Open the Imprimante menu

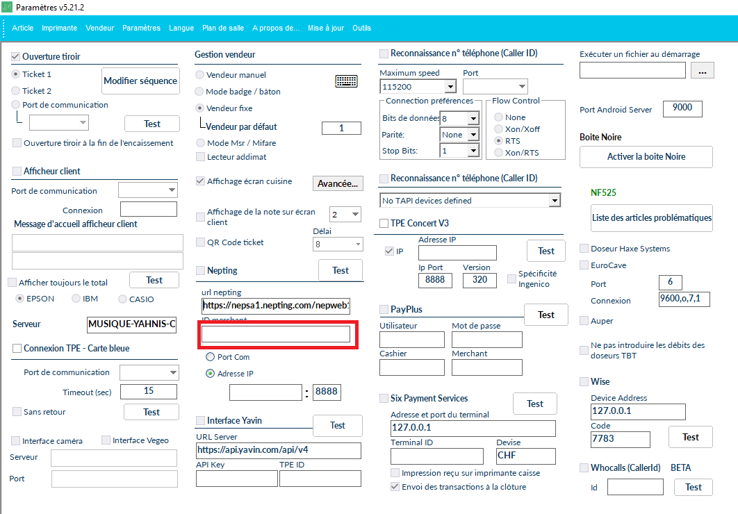coord(59,28)
